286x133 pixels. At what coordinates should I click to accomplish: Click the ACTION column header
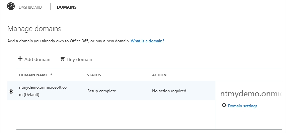coord(159,75)
